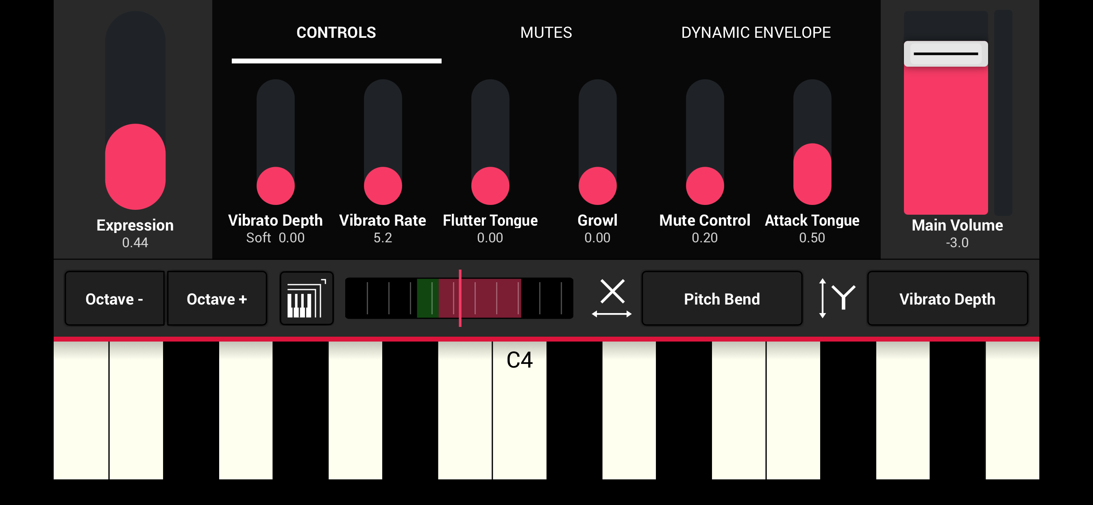Tap the X axis arrows icon
Image resolution: width=1093 pixels, height=505 pixels.
[x=612, y=298]
